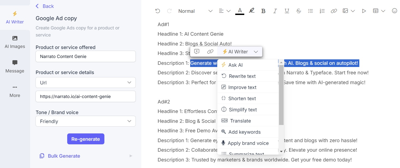Click the Re-generate button
This screenshot has width=400, height=168.
click(86, 139)
